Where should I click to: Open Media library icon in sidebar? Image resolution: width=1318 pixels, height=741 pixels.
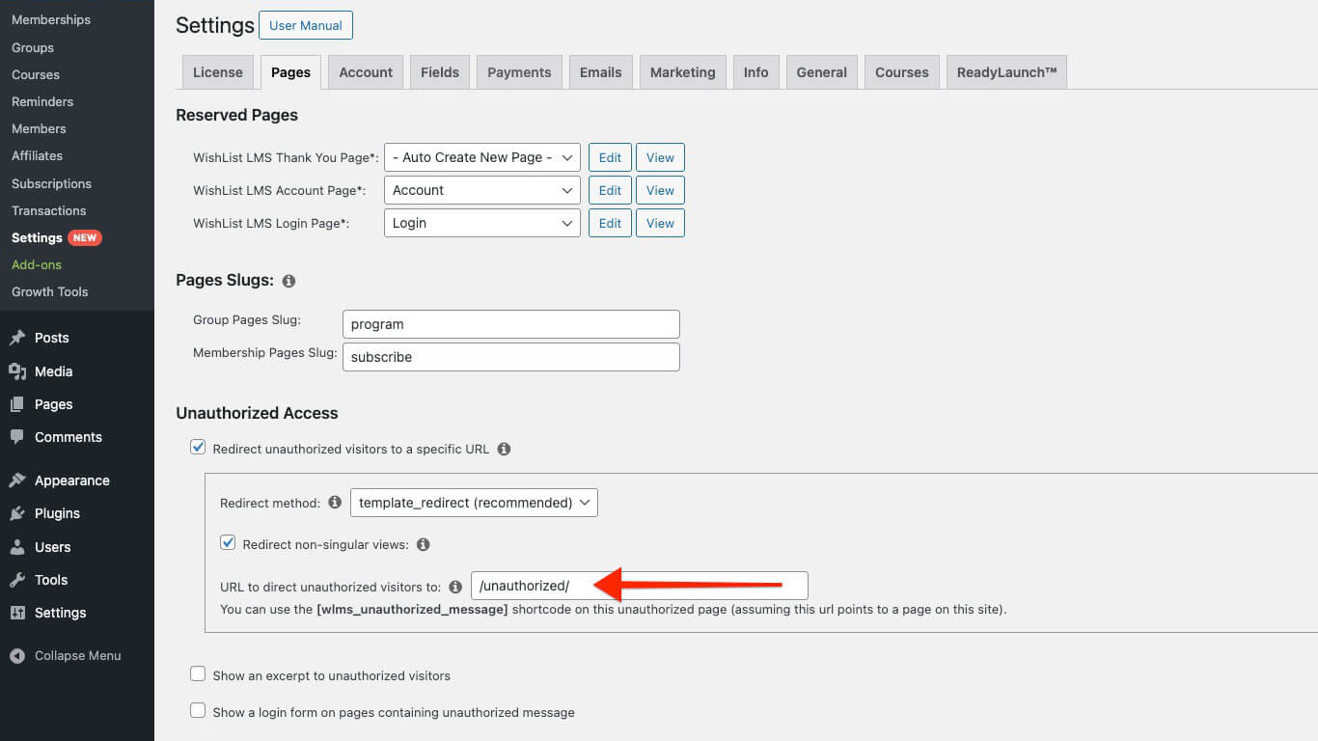tap(17, 371)
